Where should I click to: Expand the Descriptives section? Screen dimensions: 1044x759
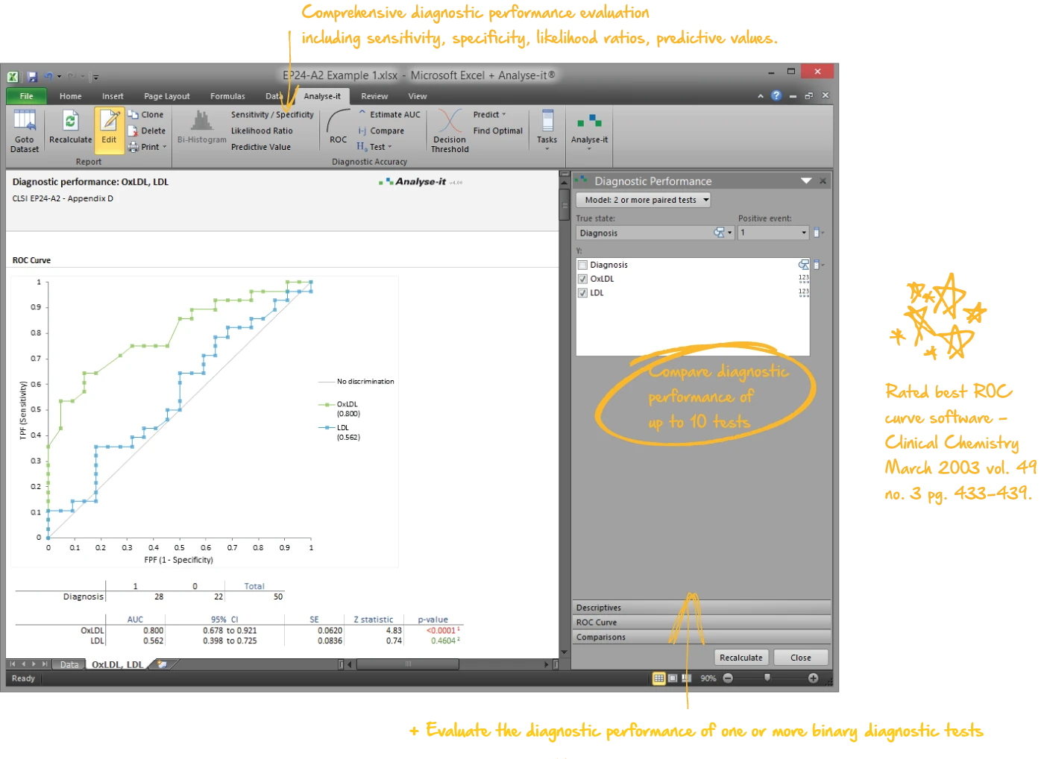[x=702, y=608]
